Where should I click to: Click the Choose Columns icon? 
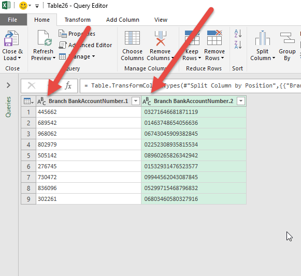[x=132, y=38]
